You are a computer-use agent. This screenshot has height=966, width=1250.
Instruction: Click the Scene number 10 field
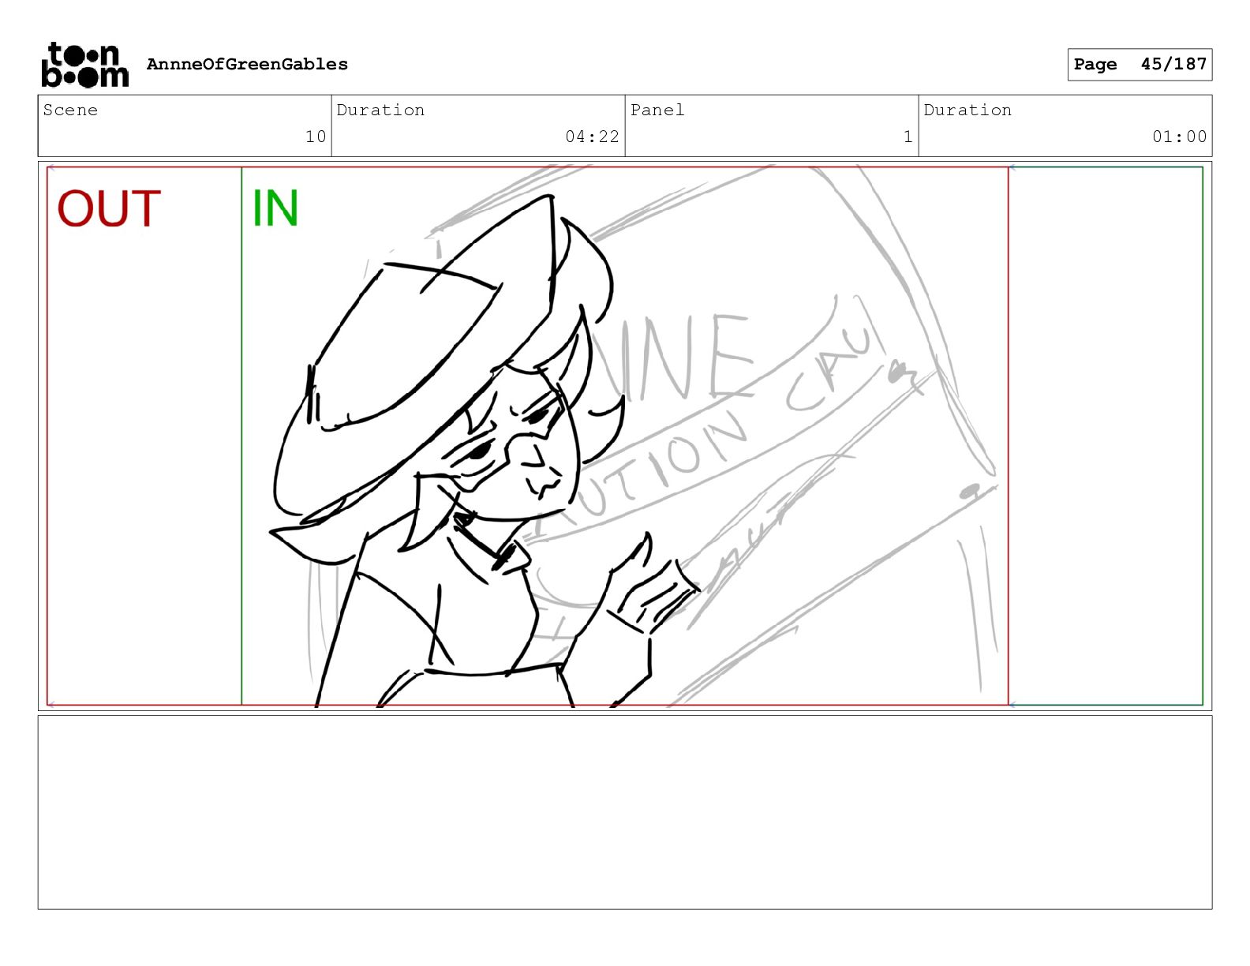[x=185, y=126]
